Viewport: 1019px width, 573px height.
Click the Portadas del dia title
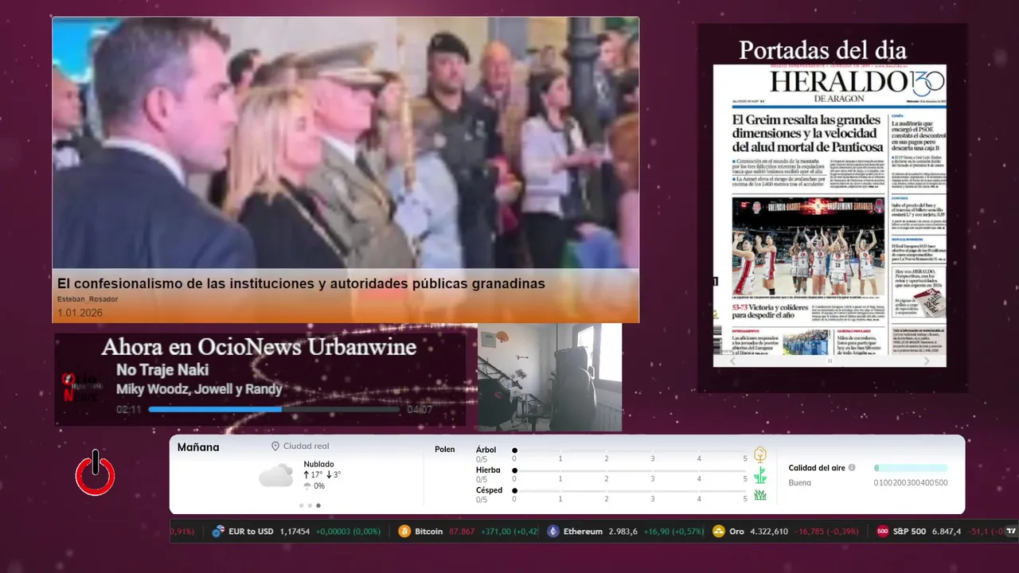coord(822,50)
